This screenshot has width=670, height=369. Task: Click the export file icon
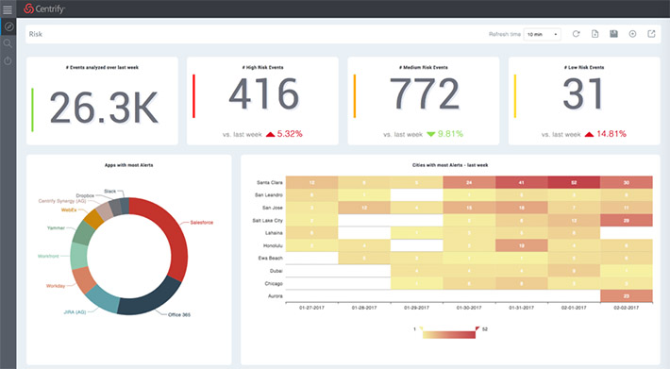click(595, 34)
